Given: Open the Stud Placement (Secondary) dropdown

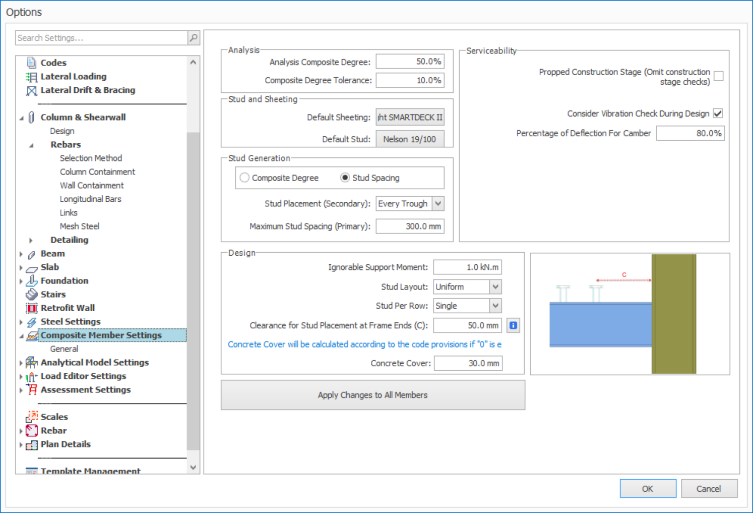Looking at the screenshot, I should pos(438,204).
